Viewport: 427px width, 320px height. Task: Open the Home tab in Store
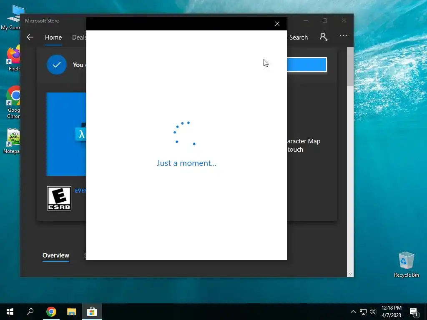(53, 37)
